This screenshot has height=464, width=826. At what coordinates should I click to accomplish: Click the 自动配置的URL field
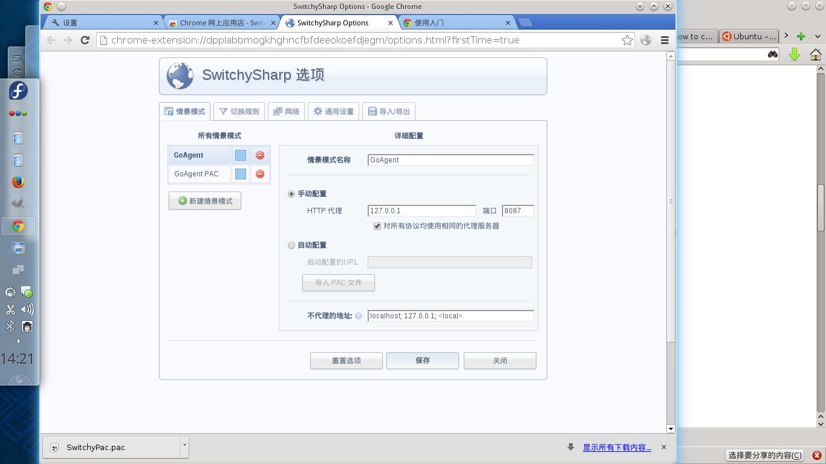point(450,262)
